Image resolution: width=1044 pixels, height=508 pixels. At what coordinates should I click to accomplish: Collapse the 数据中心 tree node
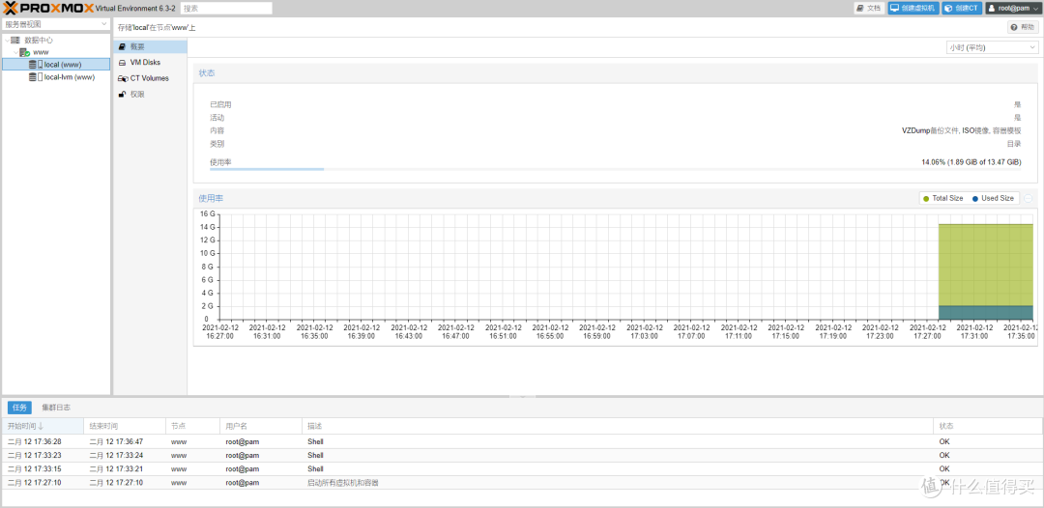(7, 41)
